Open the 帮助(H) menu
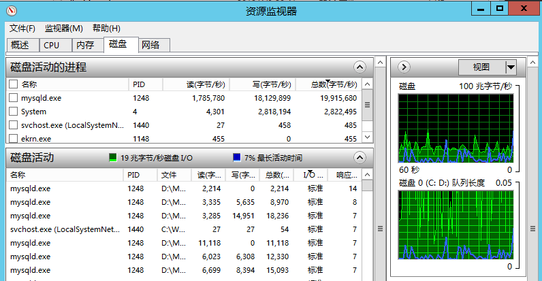Image resolution: width=542 pixels, height=281 pixels. coord(106,28)
